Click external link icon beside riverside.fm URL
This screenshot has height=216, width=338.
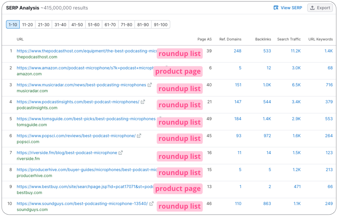pos(121,153)
